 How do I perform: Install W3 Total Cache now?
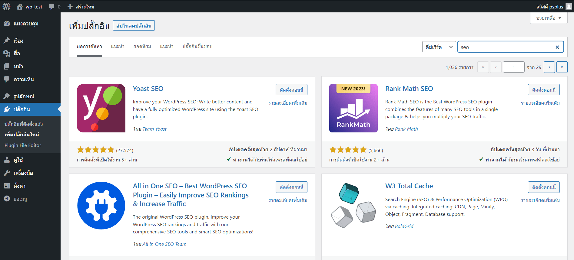coord(544,187)
